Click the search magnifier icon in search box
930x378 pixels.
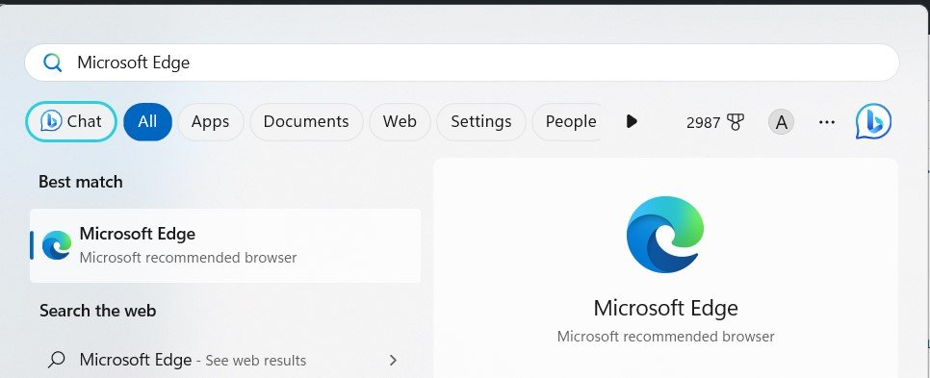pyautogui.click(x=52, y=63)
